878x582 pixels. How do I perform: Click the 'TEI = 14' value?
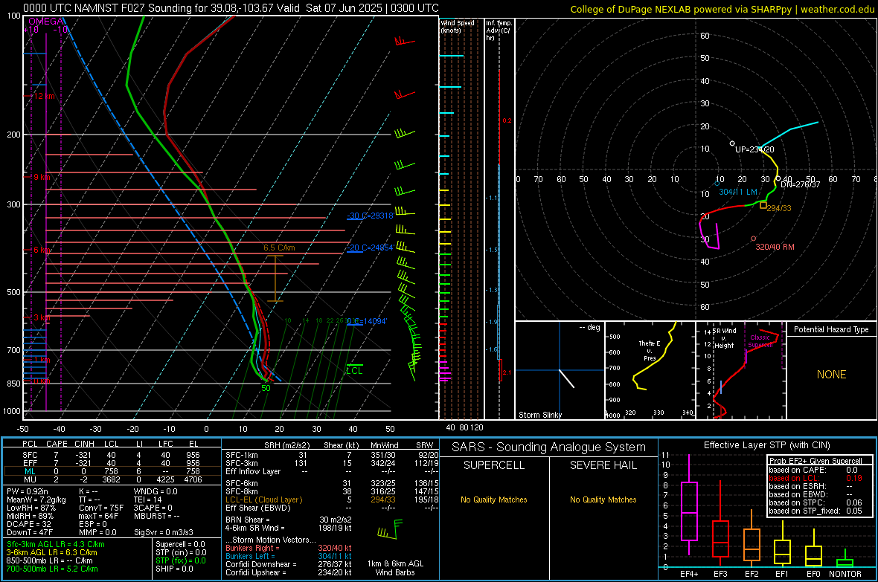point(148,499)
